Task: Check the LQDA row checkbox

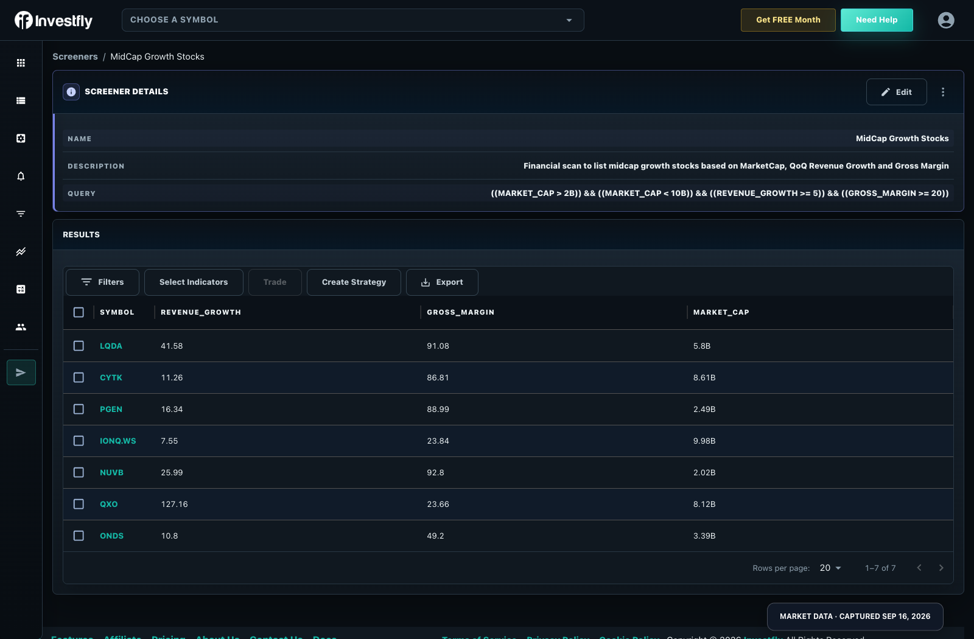Action: point(79,346)
